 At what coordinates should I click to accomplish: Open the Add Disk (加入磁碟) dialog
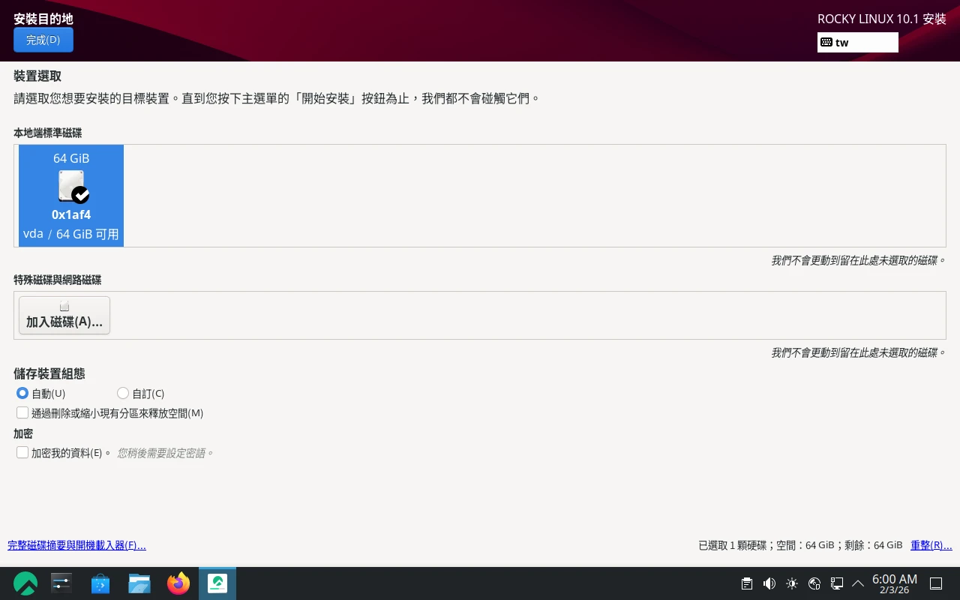64,315
